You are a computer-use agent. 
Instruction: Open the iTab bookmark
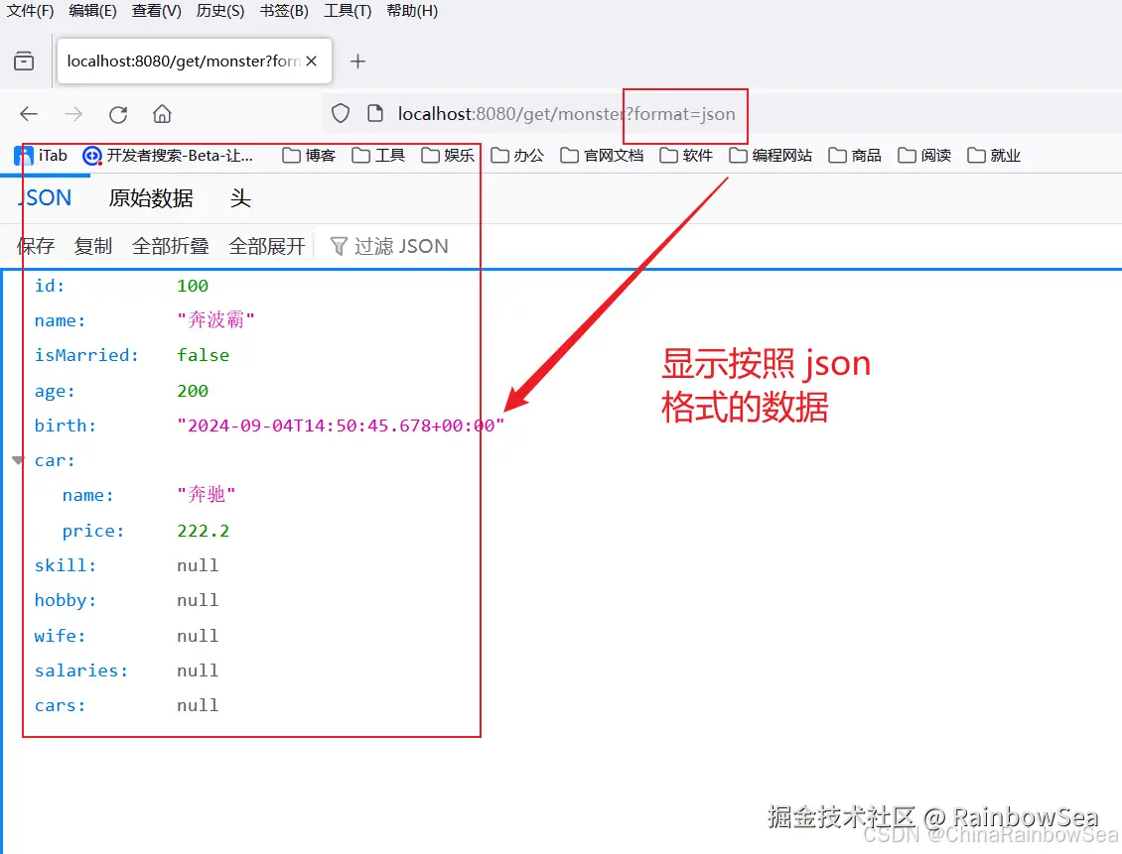tap(41, 155)
